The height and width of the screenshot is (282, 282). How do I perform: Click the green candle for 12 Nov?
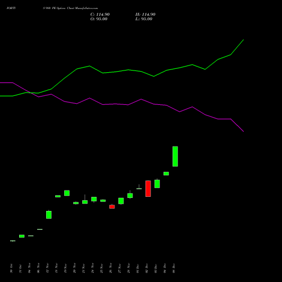pos(49,214)
